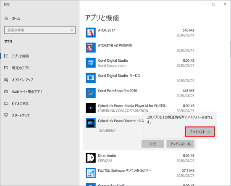231x186 pixels.
Task: Focus the 設定の検索 search field
Action: click(x=40, y=30)
